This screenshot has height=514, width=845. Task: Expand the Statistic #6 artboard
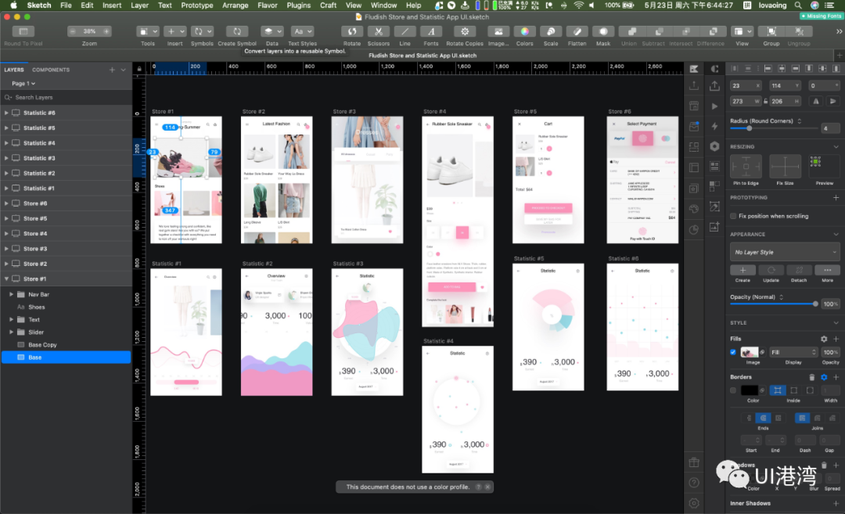(x=6, y=113)
